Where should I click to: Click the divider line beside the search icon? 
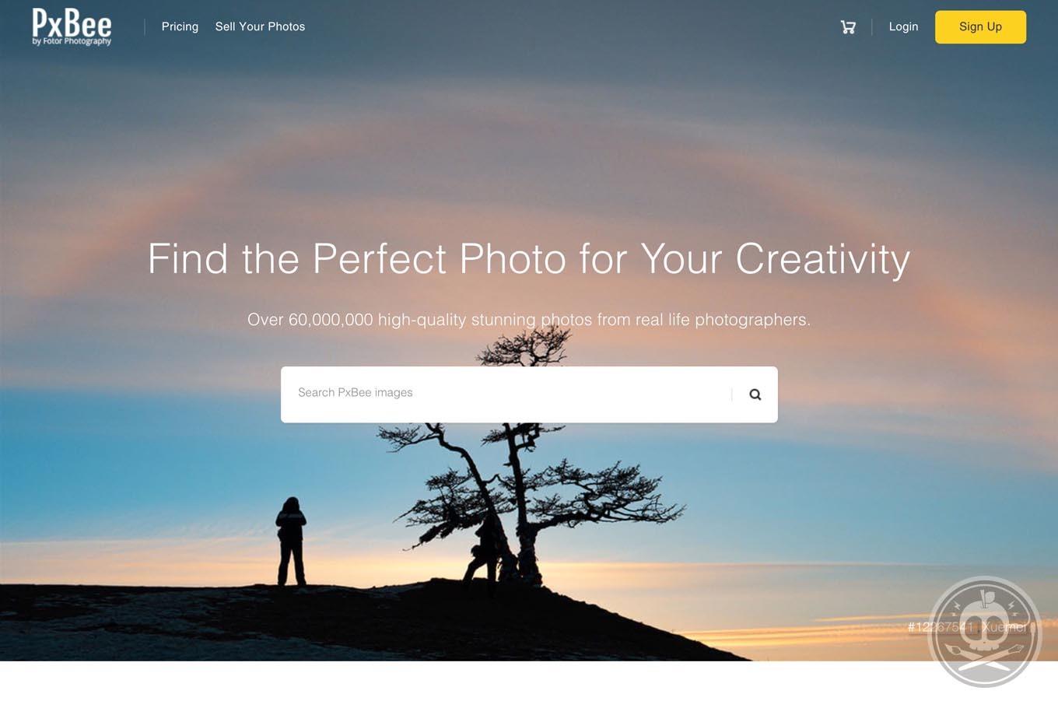point(732,394)
